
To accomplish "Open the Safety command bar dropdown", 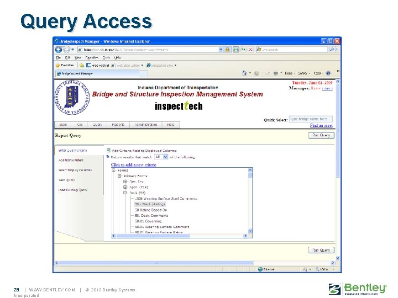I will point(304,73).
